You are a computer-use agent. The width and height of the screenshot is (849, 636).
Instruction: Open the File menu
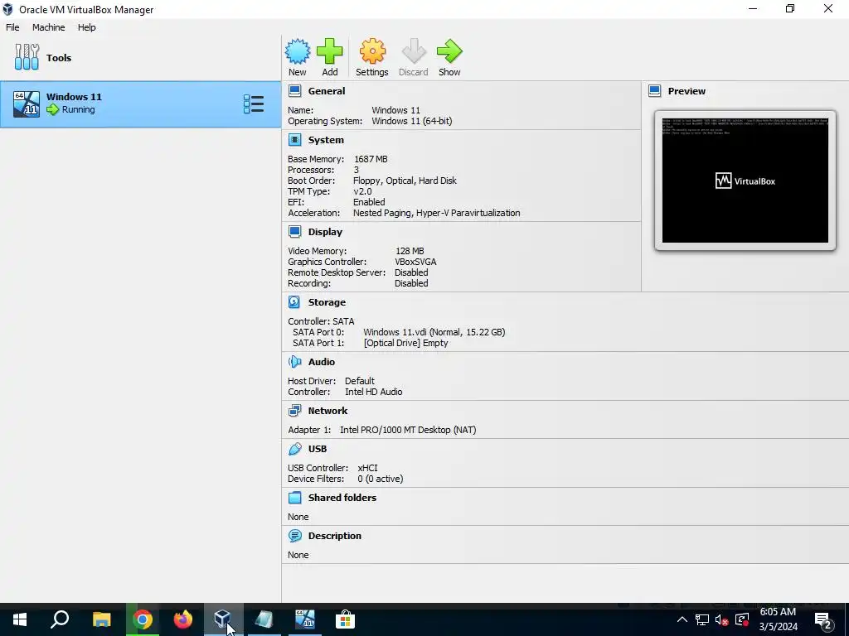tap(12, 27)
